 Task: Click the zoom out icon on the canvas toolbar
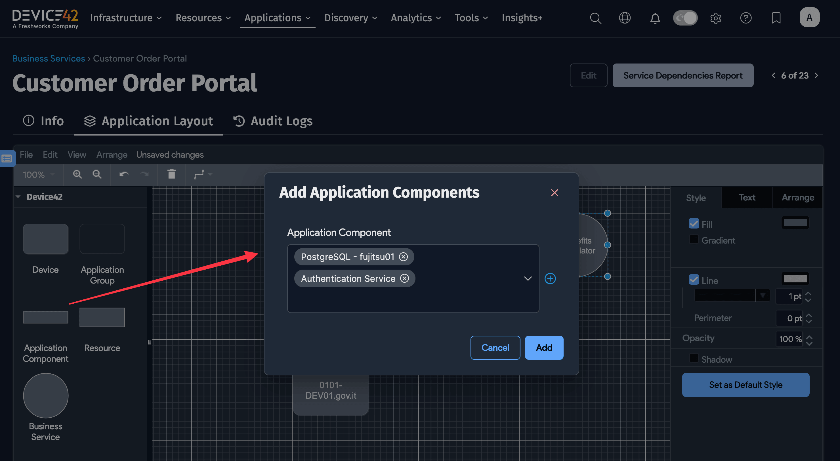click(97, 175)
